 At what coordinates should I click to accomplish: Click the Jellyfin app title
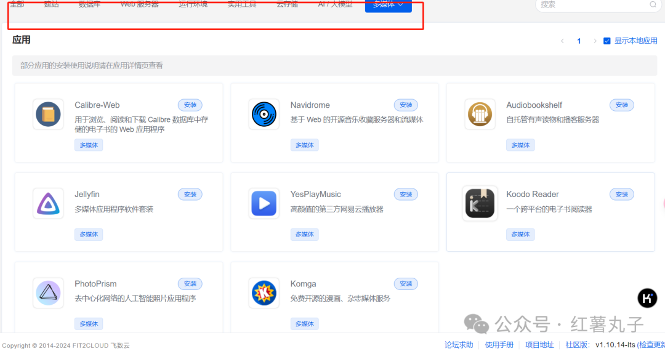tap(87, 195)
